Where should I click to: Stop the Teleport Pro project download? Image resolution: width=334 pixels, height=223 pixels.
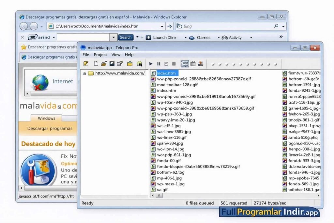(174, 64)
